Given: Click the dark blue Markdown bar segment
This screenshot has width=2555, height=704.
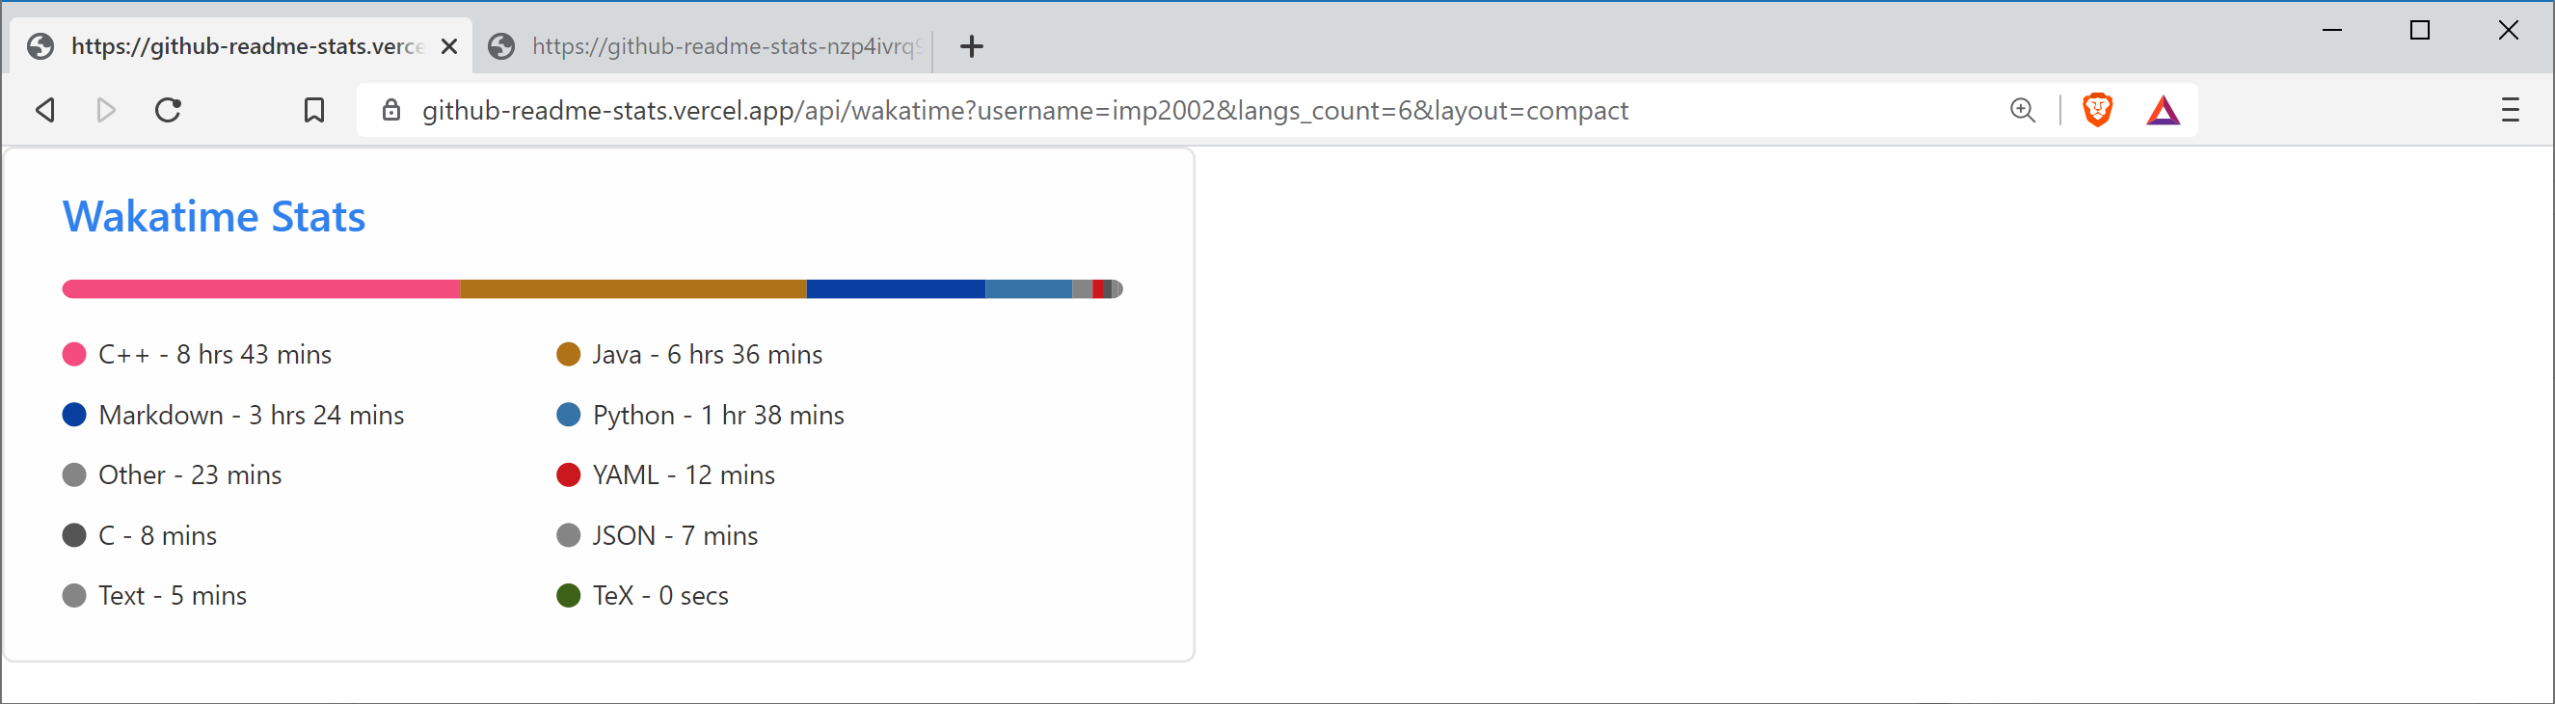Looking at the screenshot, I should 896,289.
